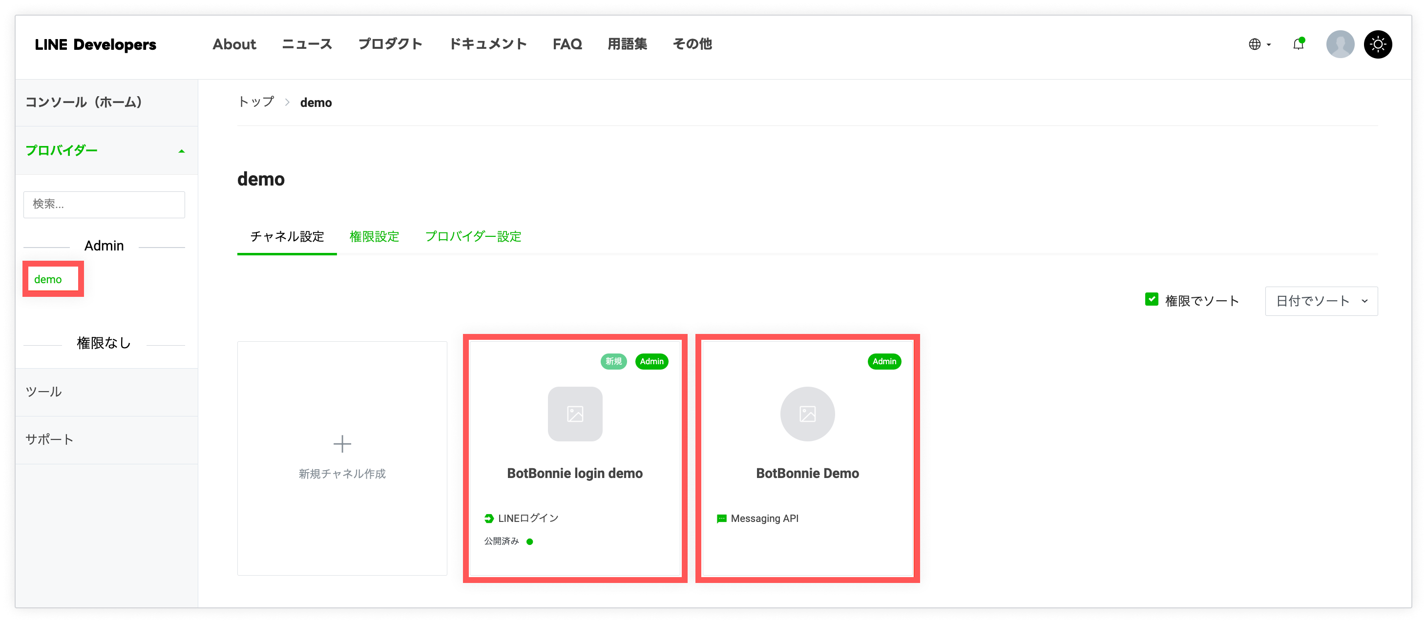1427x623 pixels.
Task: Go to LINE Developers home logo
Action: pyautogui.click(x=95, y=44)
